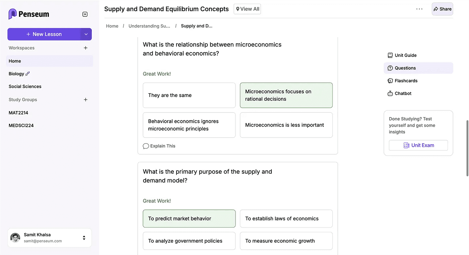The height and width of the screenshot is (255, 469).
Task: Open the location pin icon in View All
Action: pos(238,9)
